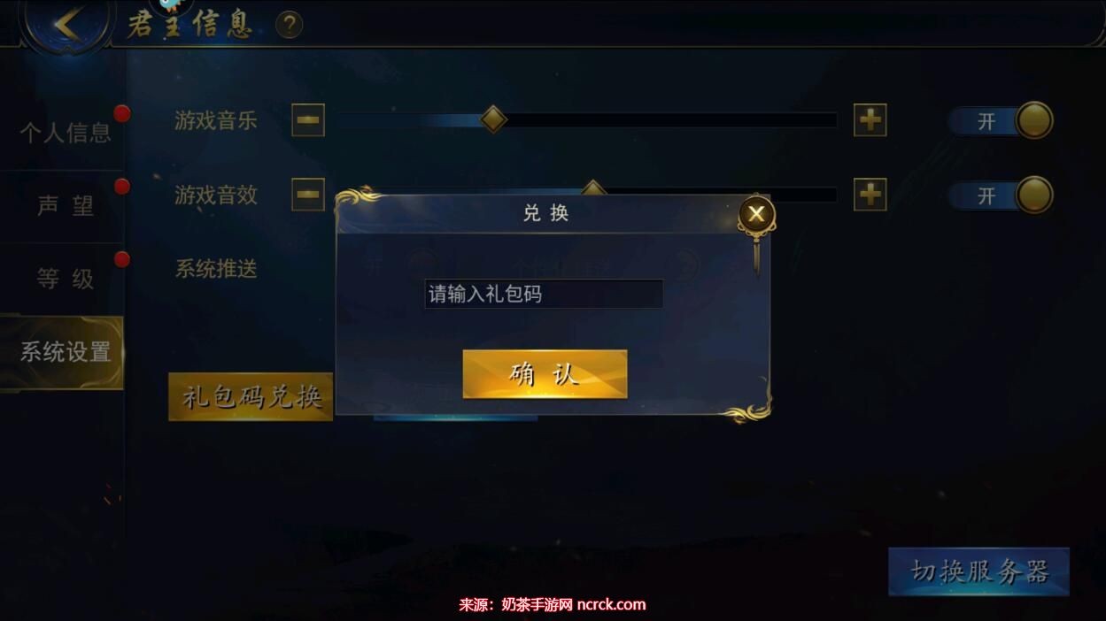Screen dimensions: 1106x621
Task: Click the 请输入礼包码 input field
Action: coord(544,294)
